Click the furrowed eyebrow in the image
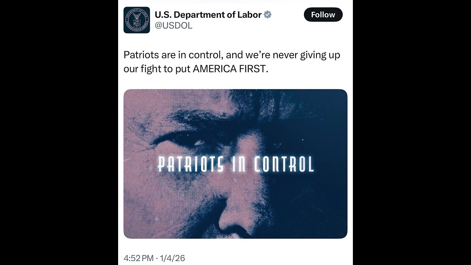471x265 pixels. 199,121
